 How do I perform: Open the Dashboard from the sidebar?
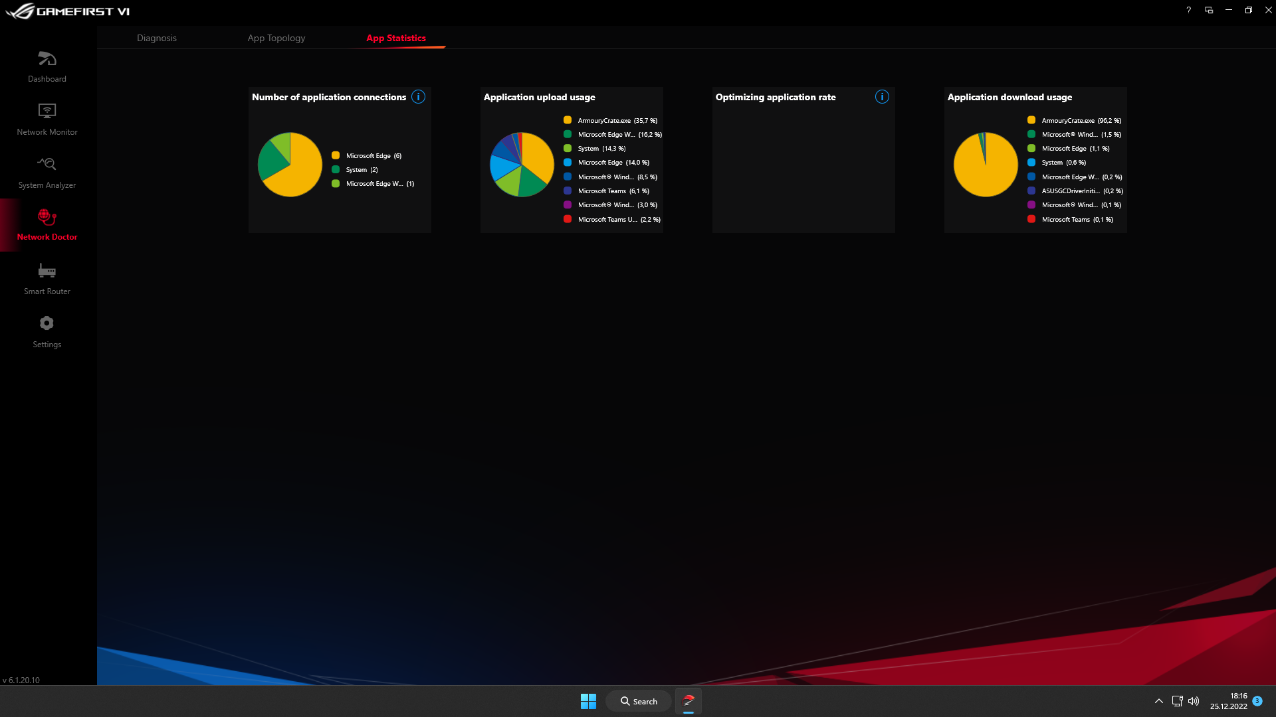coord(47,66)
